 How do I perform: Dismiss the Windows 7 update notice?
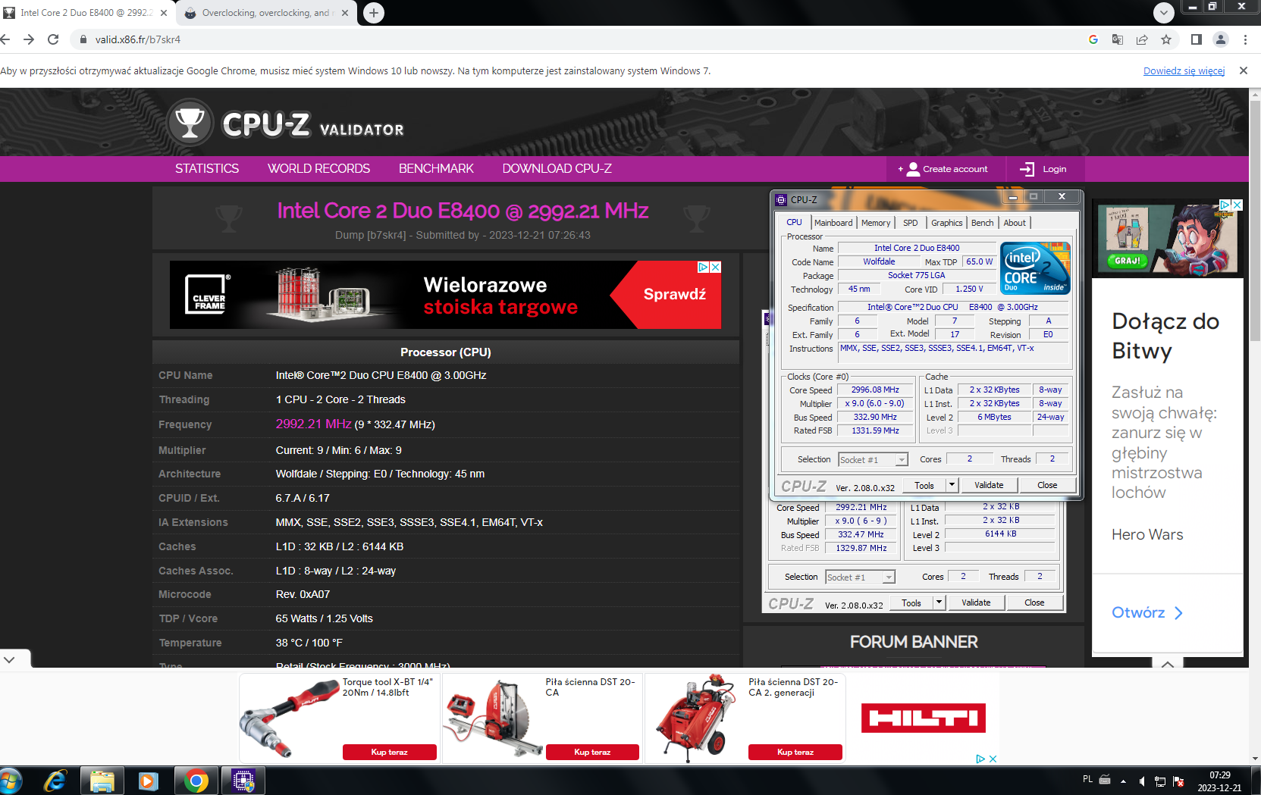coord(1244,70)
